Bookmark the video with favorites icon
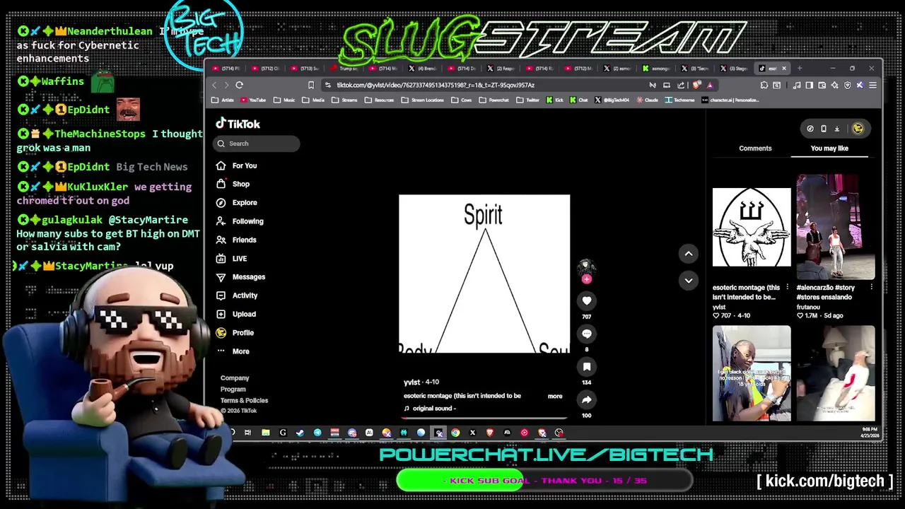This screenshot has height=509, width=905. coord(586,366)
